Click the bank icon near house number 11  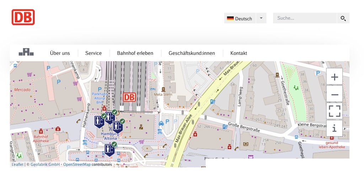coord(246,144)
